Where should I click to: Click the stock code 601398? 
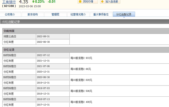pos(9,6)
